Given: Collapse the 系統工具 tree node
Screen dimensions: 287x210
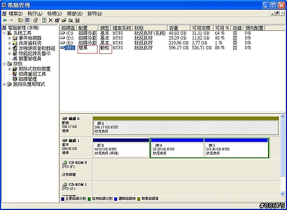Looking at the screenshot, I should [x=4, y=33].
